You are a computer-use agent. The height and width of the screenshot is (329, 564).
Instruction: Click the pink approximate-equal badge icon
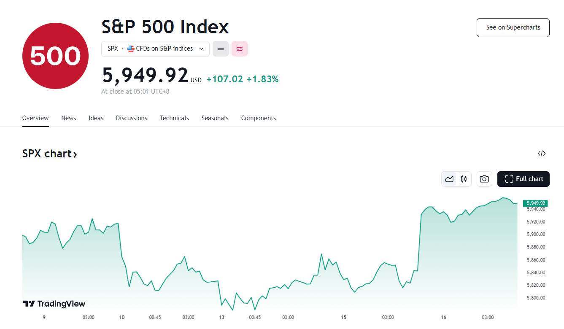240,49
